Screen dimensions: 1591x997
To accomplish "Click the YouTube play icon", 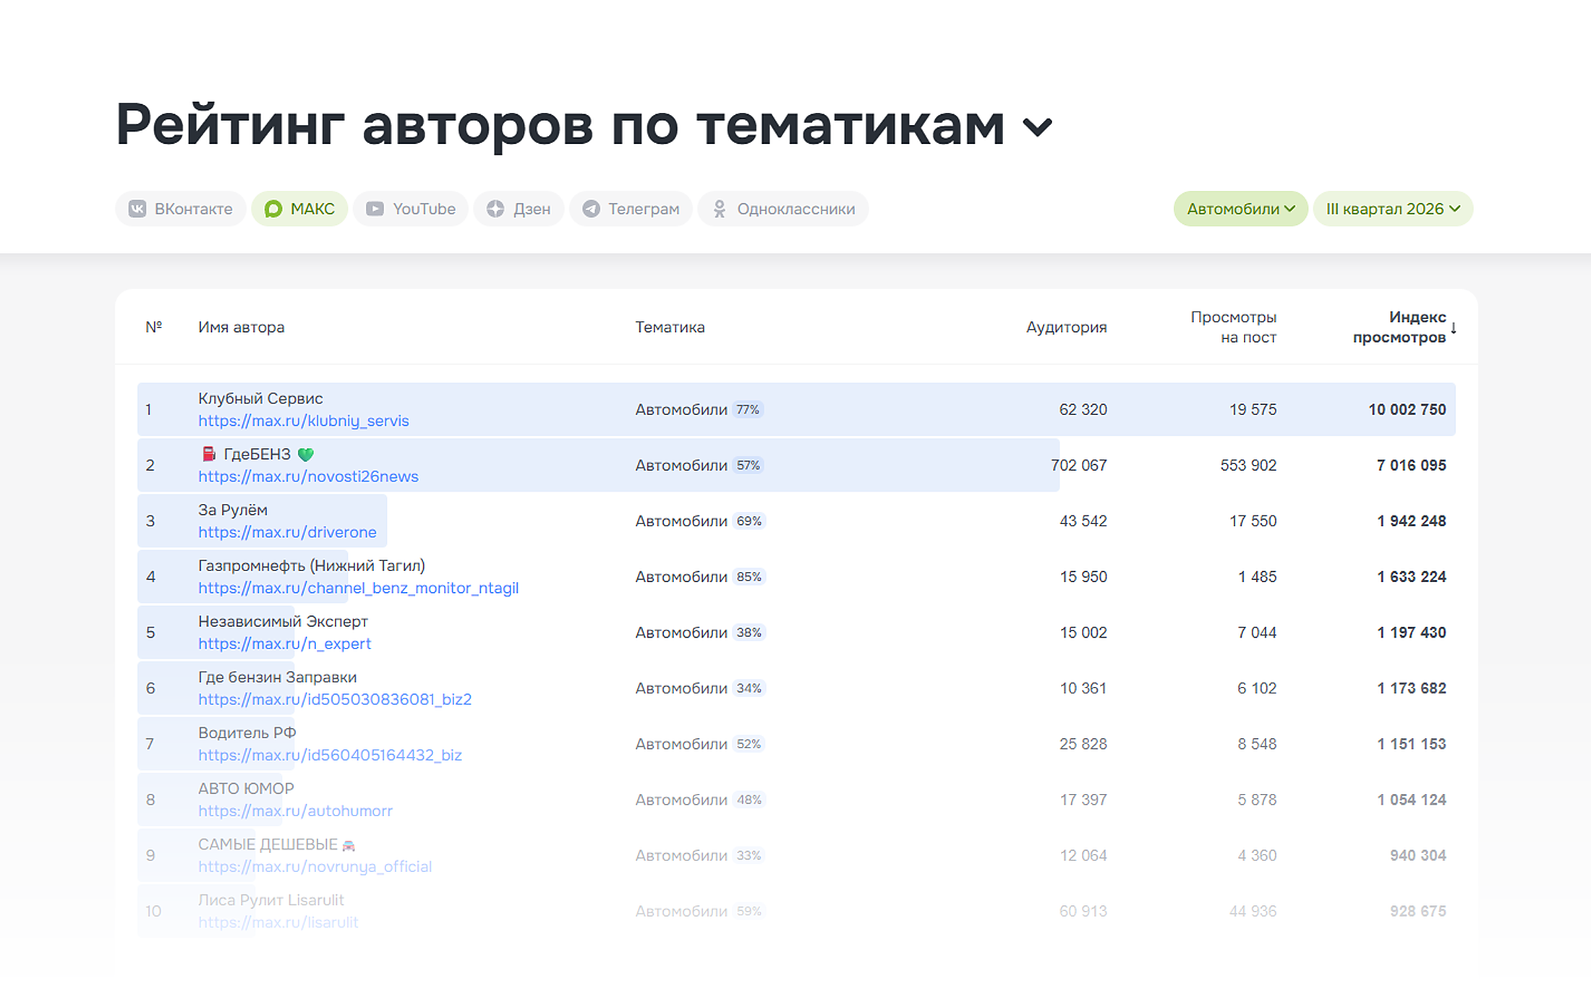I will 375,209.
